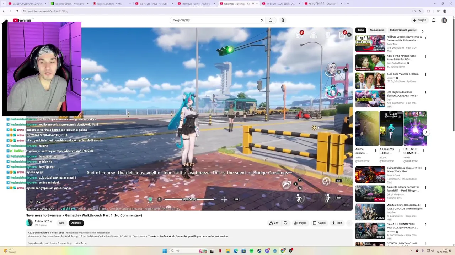This screenshot has height=255, width=455.
Task: Open YouTube notifications bell
Action: pyautogui.click(x=434, y=20)
